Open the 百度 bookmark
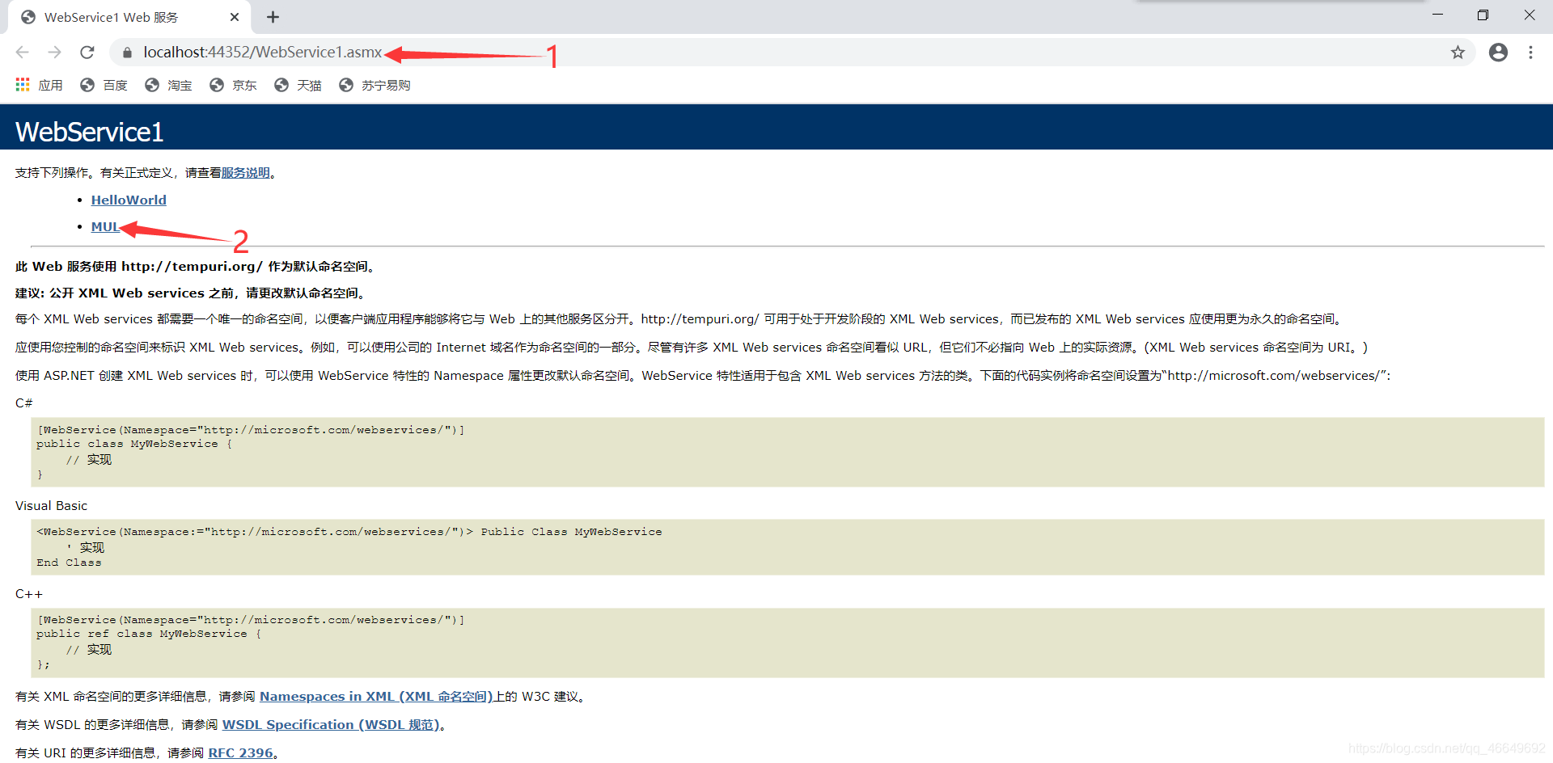This screenshot has height=763, width=1553. [x=104, y=85]
